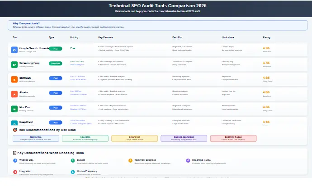This screenshot has width=312, height=186.
Task: Click the 4.6/5 rating for Ahrefs
Action: (266, 92)
